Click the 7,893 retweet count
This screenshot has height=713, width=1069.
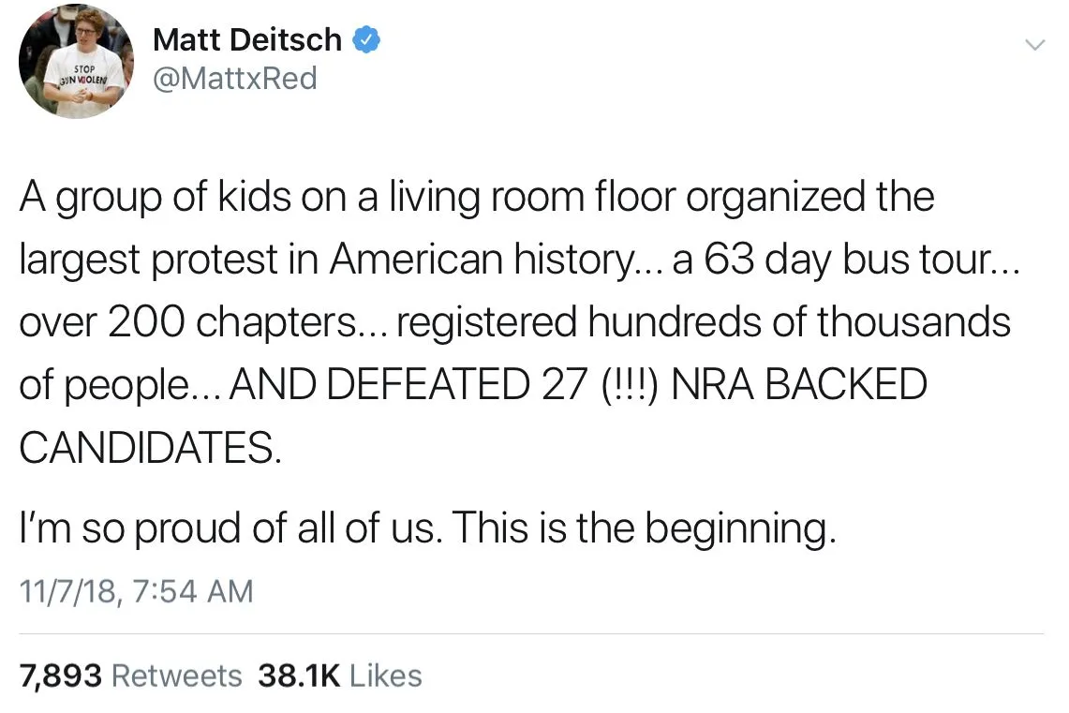[x=60, y=676]
